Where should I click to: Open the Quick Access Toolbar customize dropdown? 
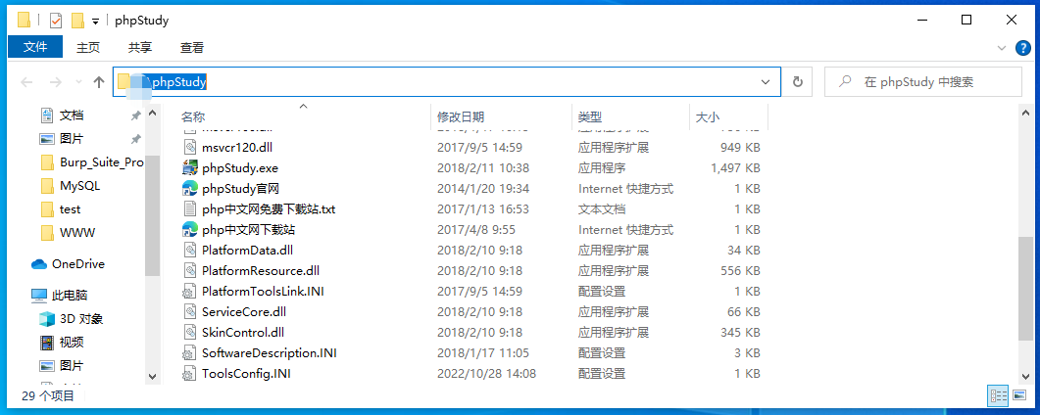[x=95, y=22]
